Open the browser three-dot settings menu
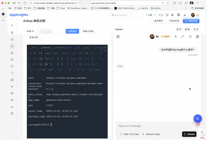The width and height of the screenshot is (209, 141). 197,3
